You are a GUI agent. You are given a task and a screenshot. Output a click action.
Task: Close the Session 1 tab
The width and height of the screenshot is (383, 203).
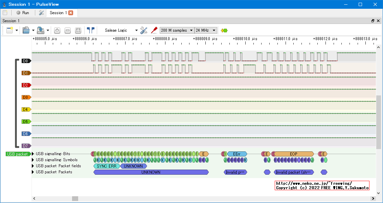(x=71, y=13)
